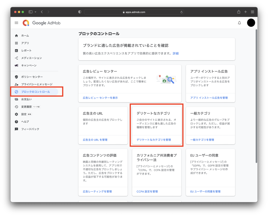Click the Policy Center shield icon
The image size is (268, 216).
pos(16,77)
